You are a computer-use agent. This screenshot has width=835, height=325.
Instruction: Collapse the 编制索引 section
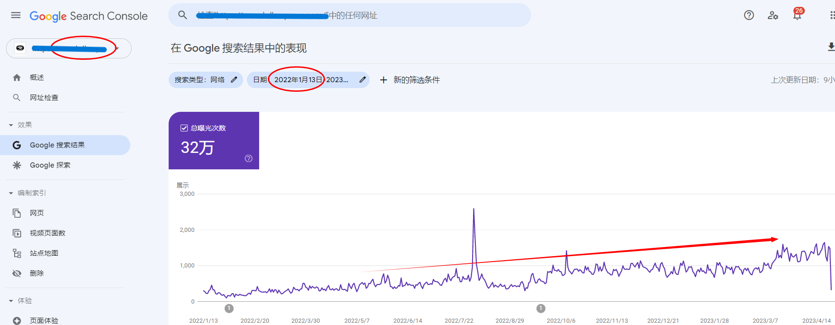(11, 193)
